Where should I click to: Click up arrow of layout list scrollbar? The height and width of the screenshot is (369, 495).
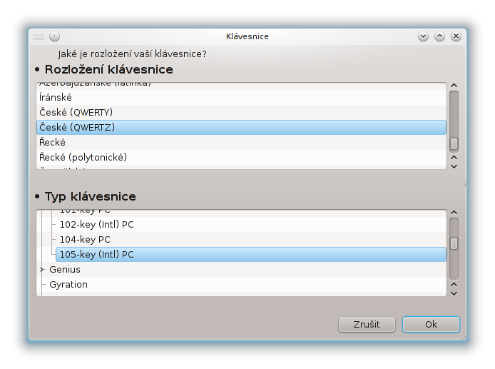[454, 86]
